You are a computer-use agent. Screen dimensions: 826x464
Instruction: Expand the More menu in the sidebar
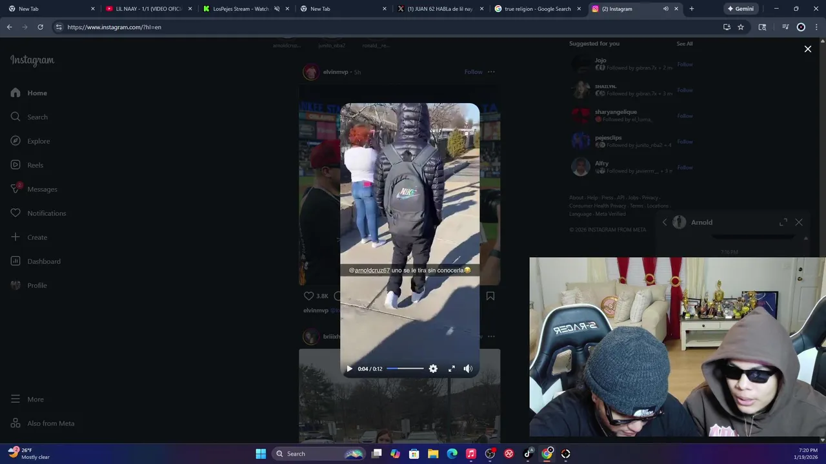pyautogui.click(x=27, y=400)
